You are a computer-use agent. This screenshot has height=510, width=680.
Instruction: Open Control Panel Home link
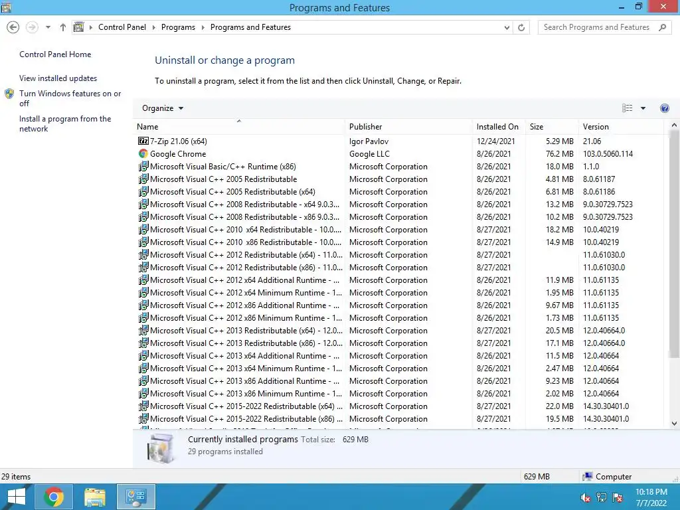[x=55, y=54]
